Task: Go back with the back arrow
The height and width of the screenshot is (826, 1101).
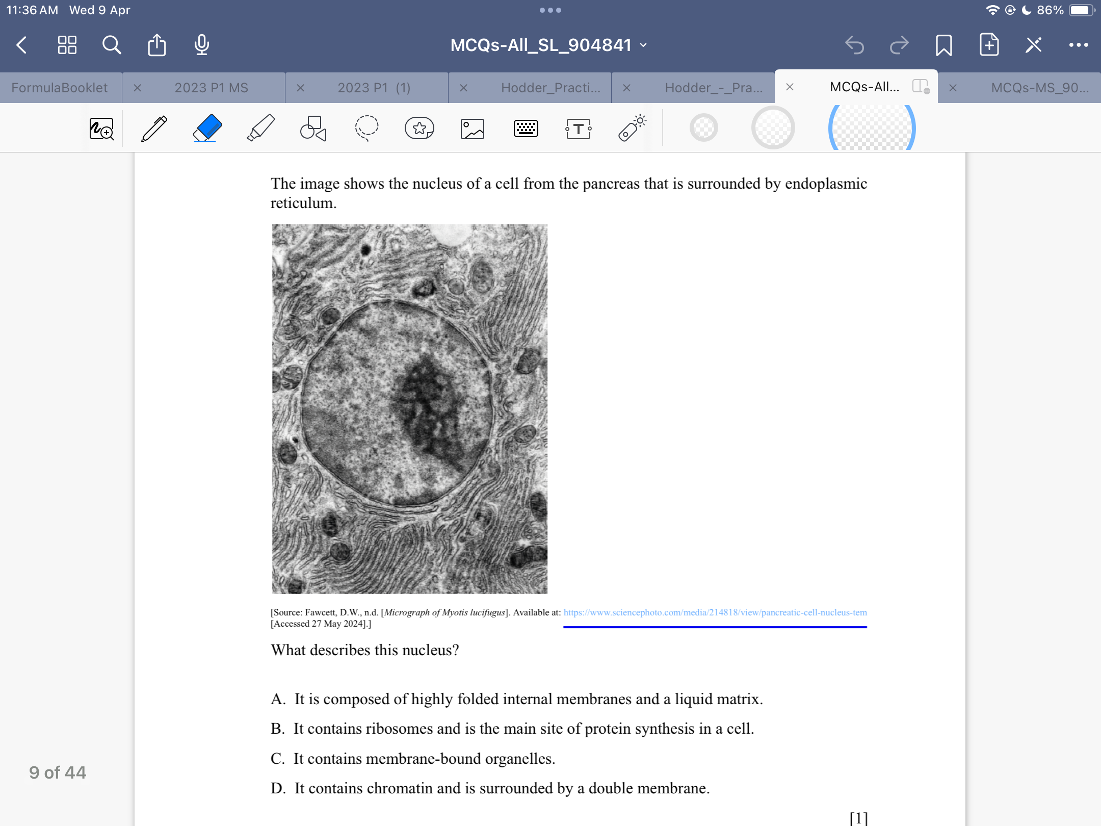Action: [x=21, y=45]
